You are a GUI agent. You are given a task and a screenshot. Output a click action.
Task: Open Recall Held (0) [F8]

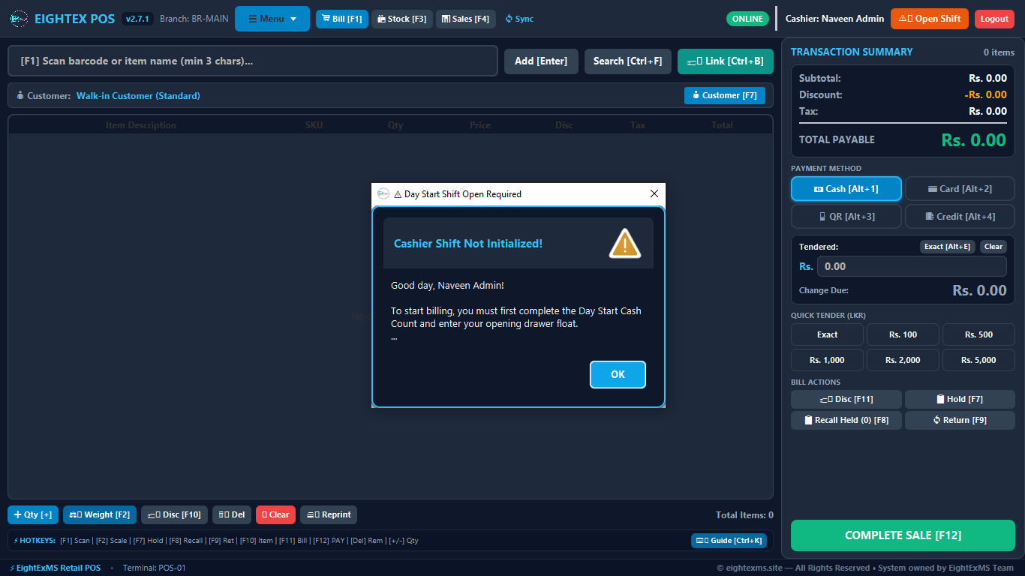tap(846, 420)
